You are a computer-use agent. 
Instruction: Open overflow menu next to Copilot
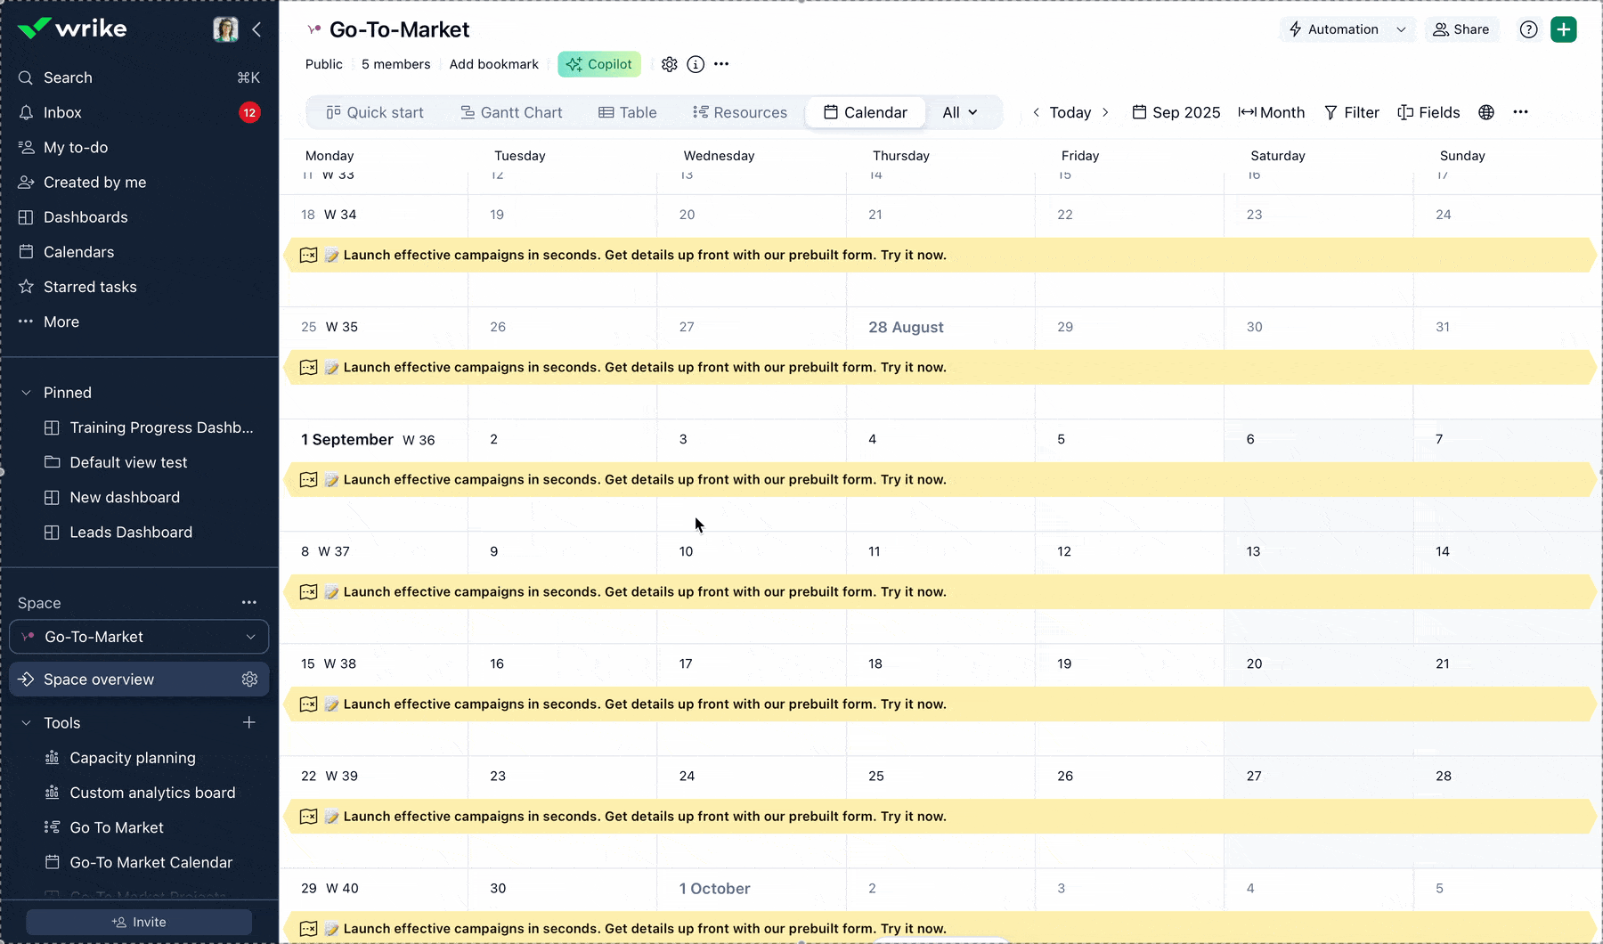point(721,63)
